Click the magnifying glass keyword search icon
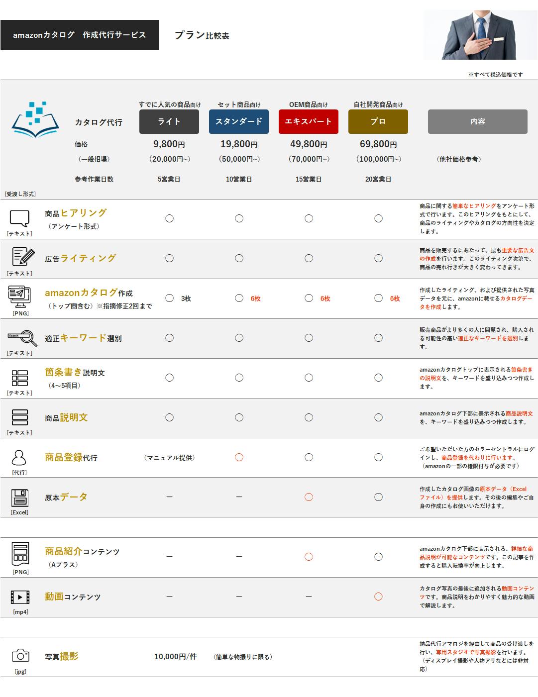 [22, 338]
